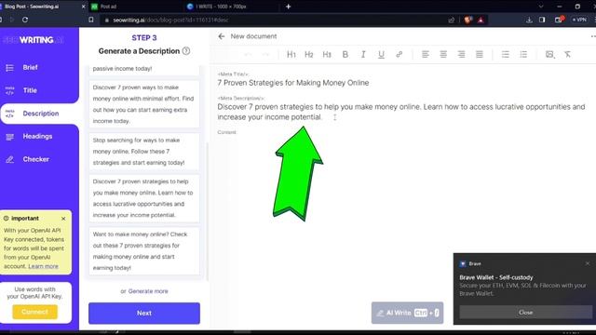The width and height of the screenshot is (596, 335).
Task: Toggle browser sidebar panel
Action: tap(542, 20)
